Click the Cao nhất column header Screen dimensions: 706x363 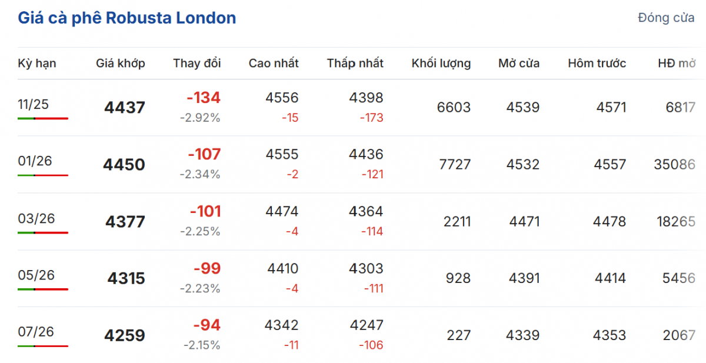[274, 64]
